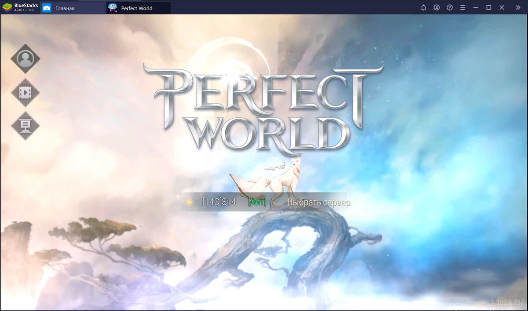Click the yellow diamond server status icon
528x311 pixels.
click(x=190, y=202)
